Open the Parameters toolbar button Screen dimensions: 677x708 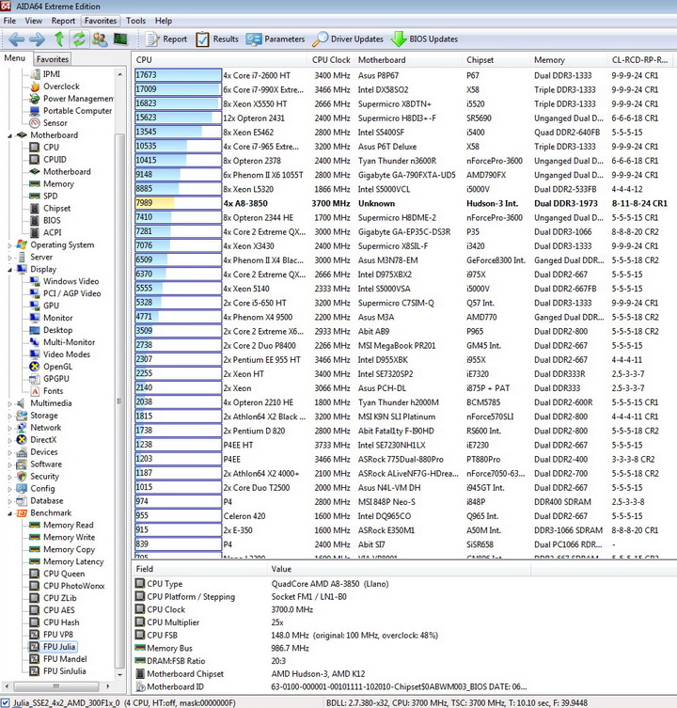[x=276, y=39]
